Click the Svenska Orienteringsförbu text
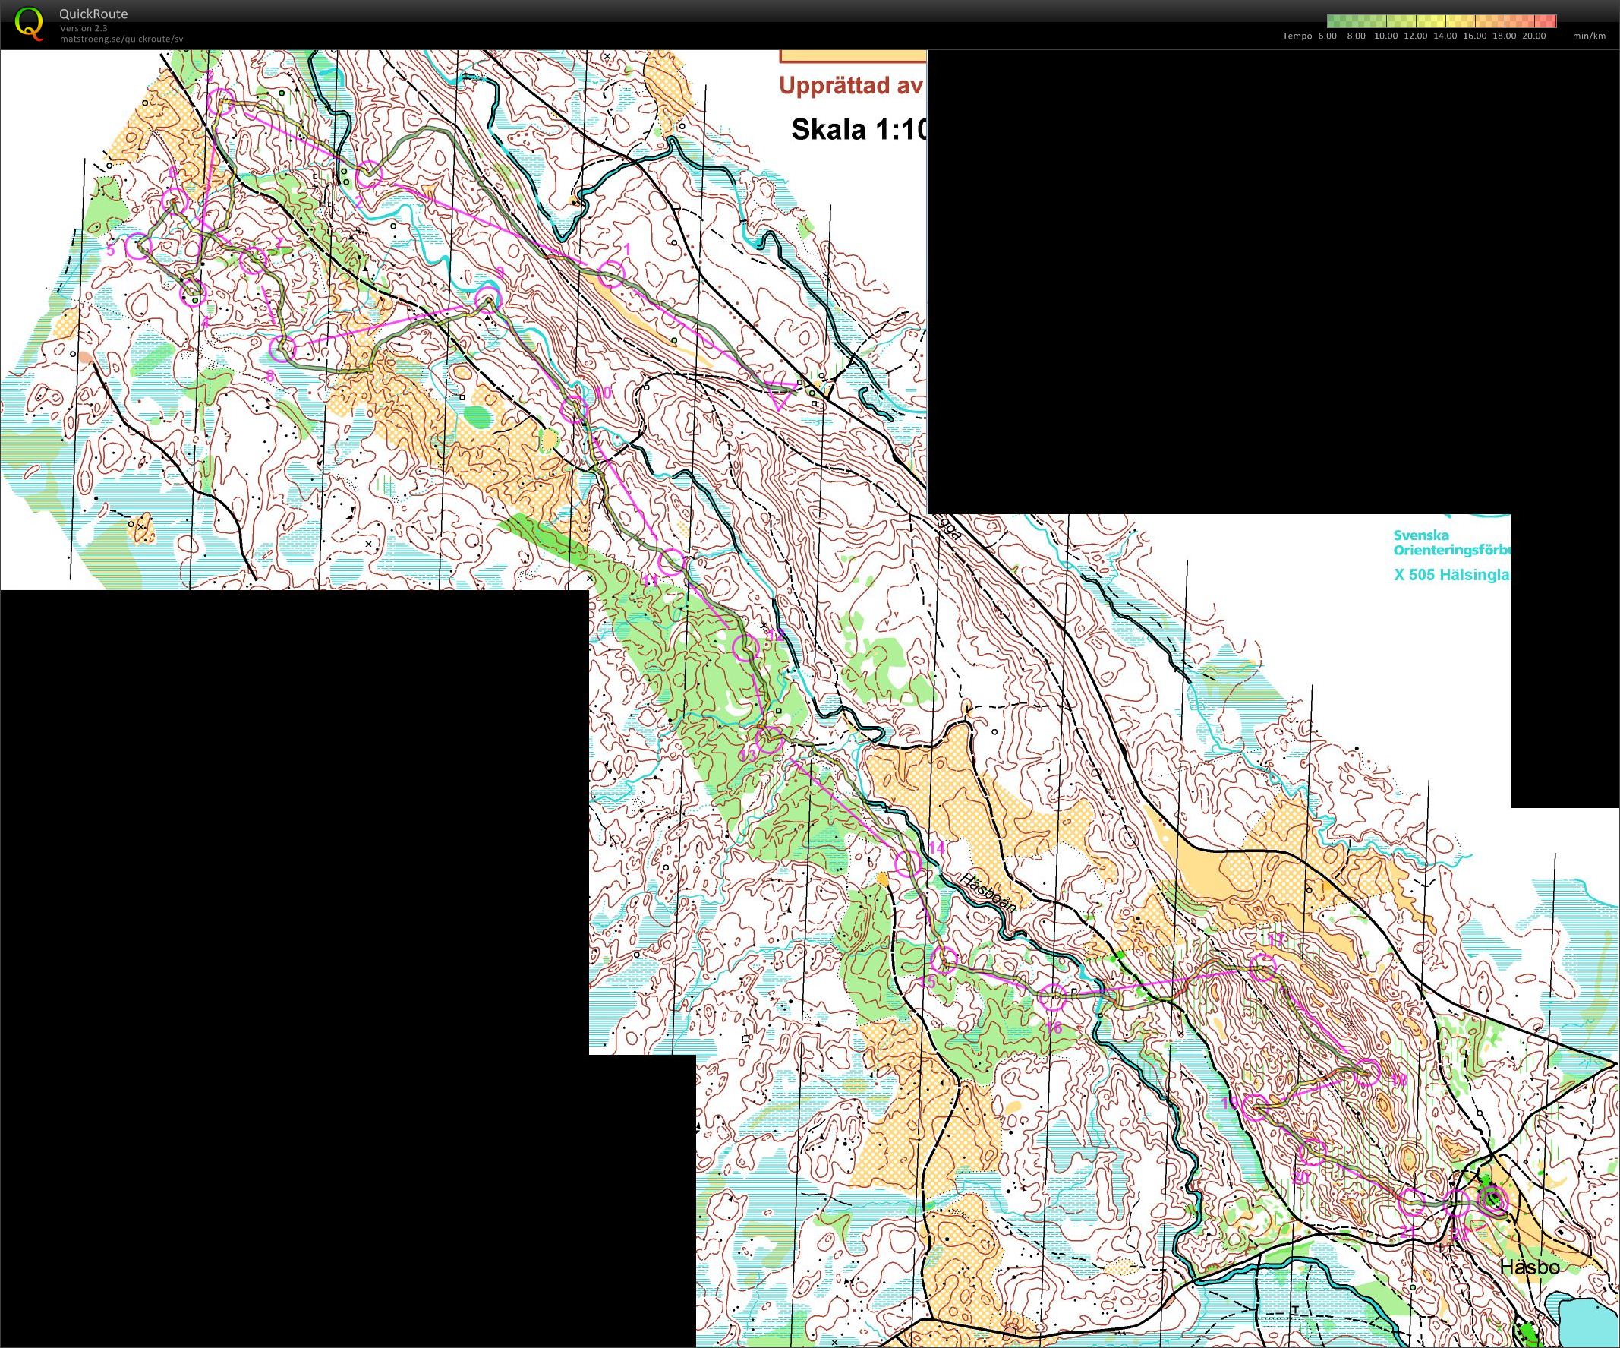The height and width of the screenshot is (1348, 1620). pyautogui.click(x=1451, y=542)
